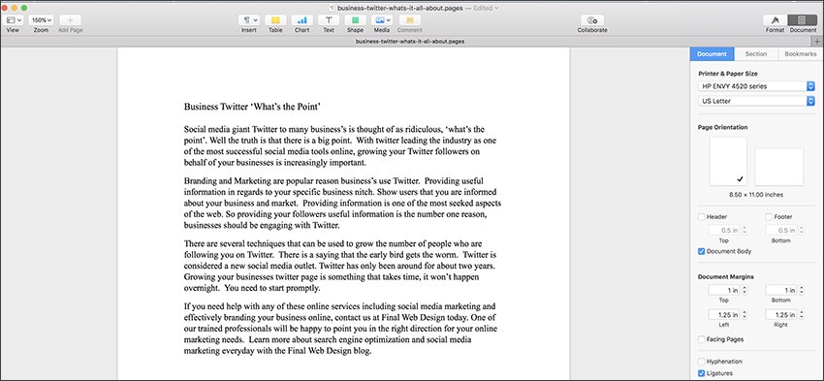Click the Header Top stepper arrows
Image resolution: width=824 pixels, height=381 pixels.
745,230
